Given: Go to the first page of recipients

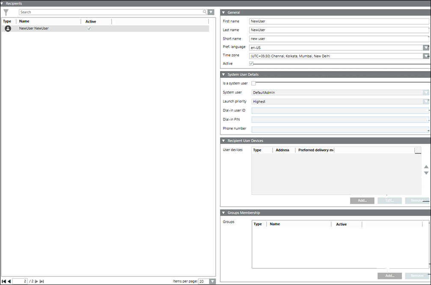Looking at the screenshot, I should (4, 281).
